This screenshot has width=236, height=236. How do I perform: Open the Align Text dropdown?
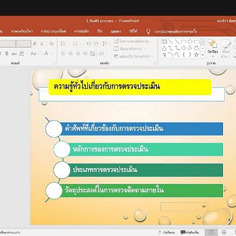[130, 48]
